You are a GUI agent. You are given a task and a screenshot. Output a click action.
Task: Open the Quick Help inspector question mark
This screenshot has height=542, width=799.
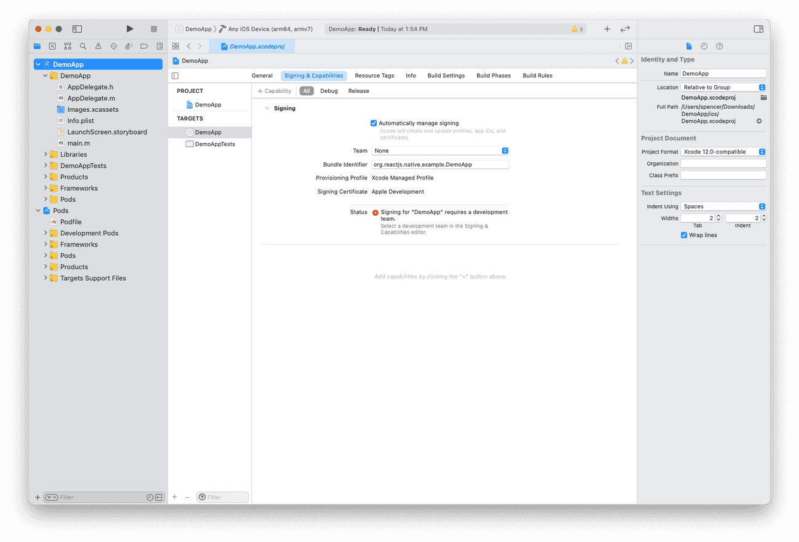point(719,45)
